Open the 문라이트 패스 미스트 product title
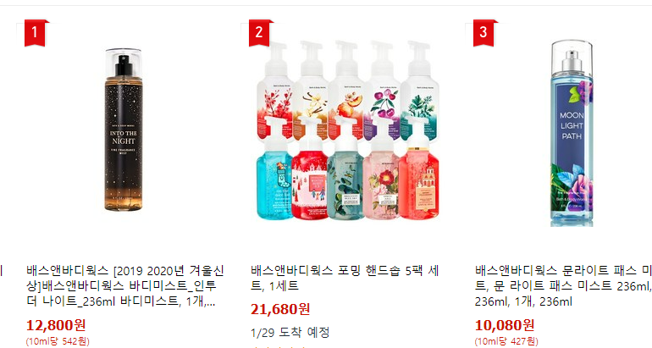This screenshot has height=348, width=652. pyautogui.click(x=563, y=286)
